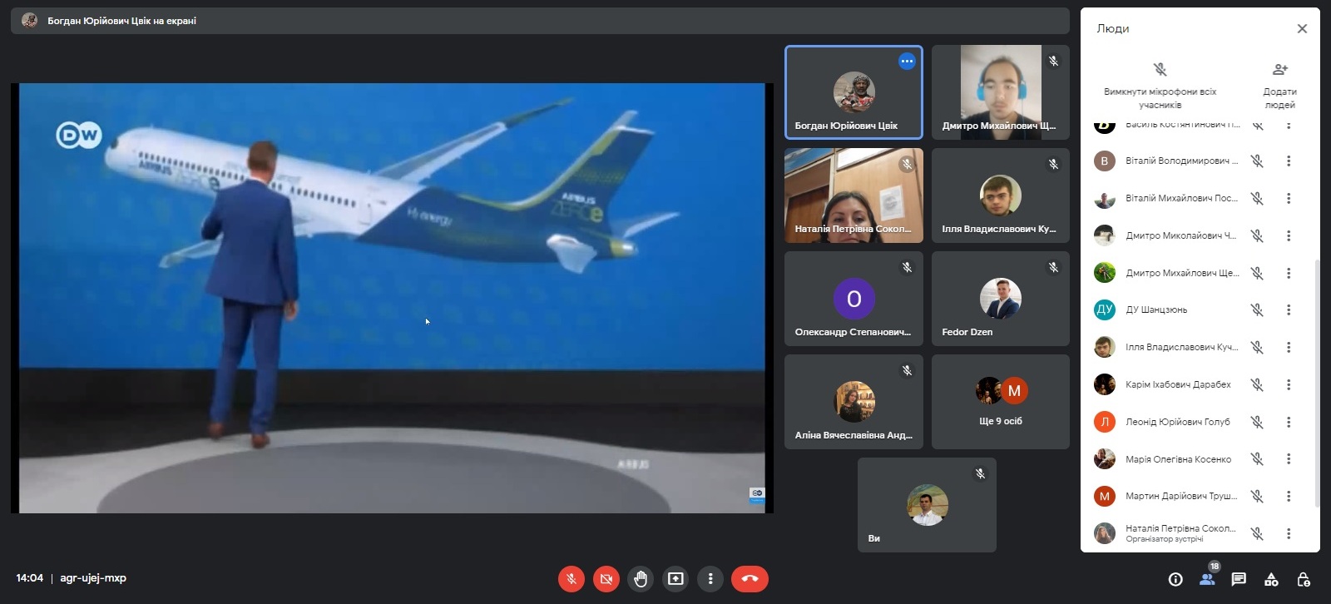Open the People panel showing 18 participants
This screenshot has height=604, width=1331.
pos(1207,579)
